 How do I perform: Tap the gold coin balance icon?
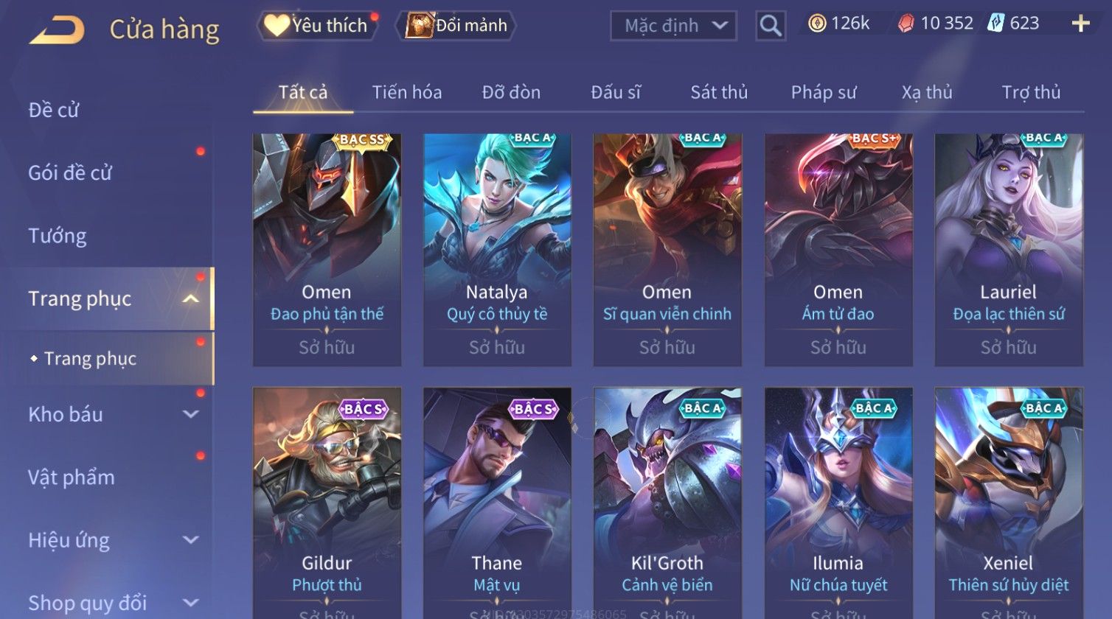pyautogui.click(x=817, y=24)
